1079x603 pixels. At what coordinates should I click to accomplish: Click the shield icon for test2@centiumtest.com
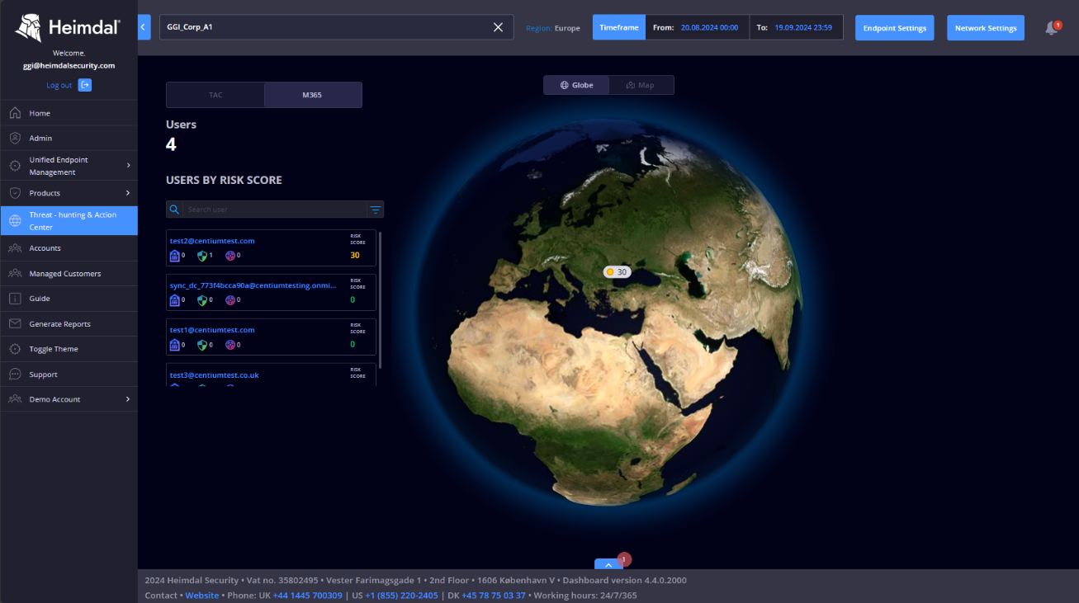(x=202, y=256)
